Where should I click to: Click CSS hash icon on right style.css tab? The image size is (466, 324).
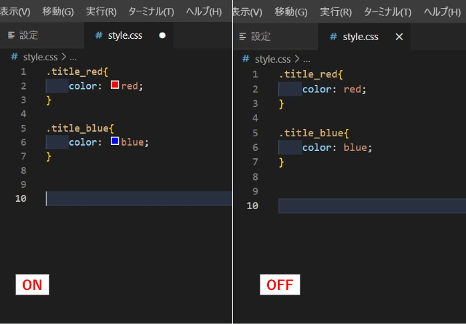coord(333,37)
